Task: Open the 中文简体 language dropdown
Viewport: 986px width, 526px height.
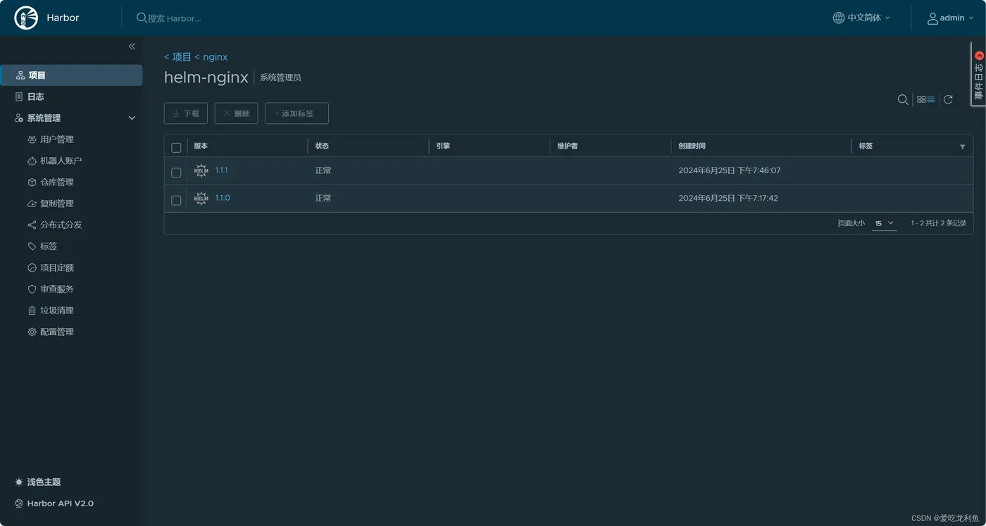Action: [x=862, y=18]
